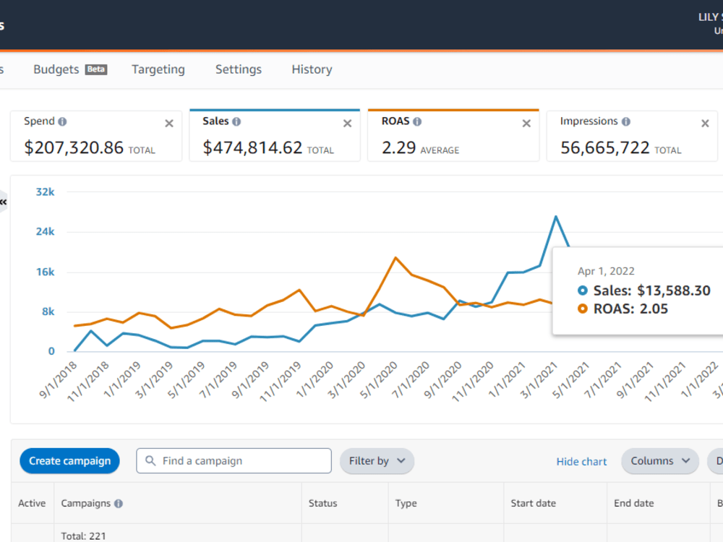Go to the Settings tab
Viewport: 723px width, 542px height.
click(239, 69)
